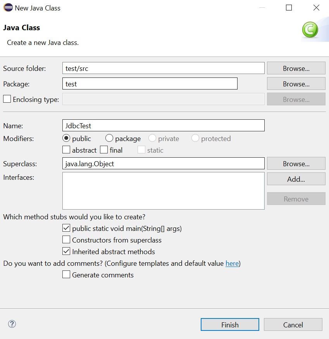This screenshot has width=329, height=339.
Task: Browse for the Source folder
Action: click(x=296, y=68)
